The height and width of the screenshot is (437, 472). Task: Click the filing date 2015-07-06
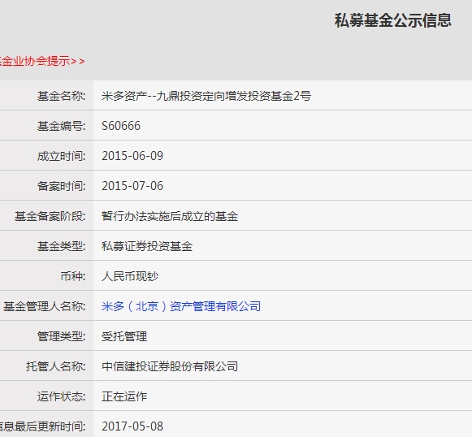132,186
